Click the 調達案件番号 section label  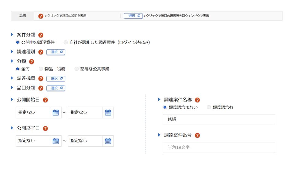pyautogui.click(x=178, y=135)
